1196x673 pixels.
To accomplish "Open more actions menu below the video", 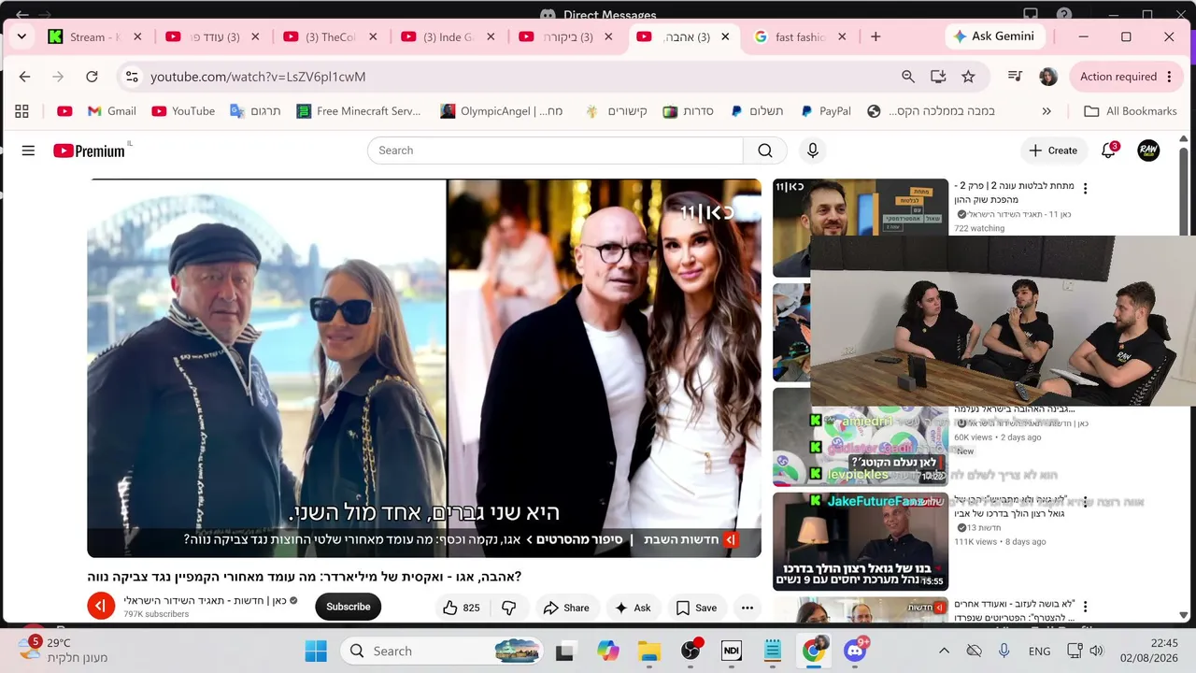I will (747, 608).
